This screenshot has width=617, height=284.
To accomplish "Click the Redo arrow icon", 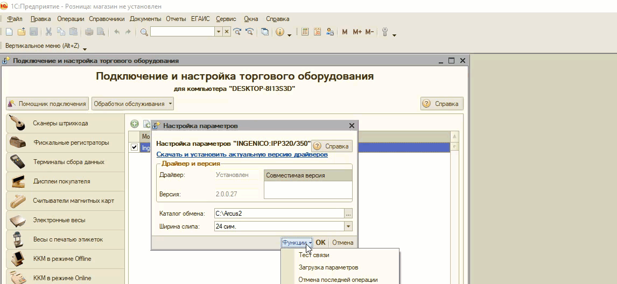I will [128, 32].
